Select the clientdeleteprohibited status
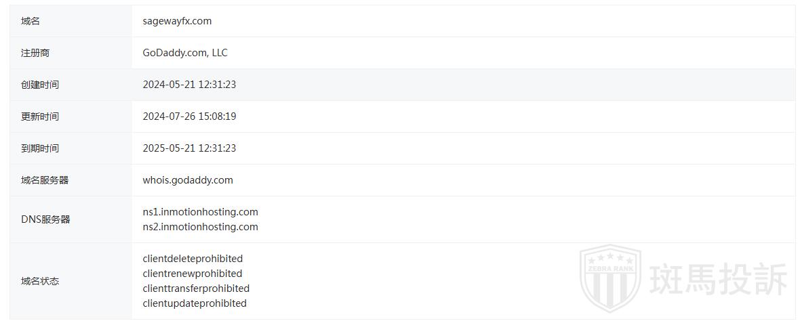Image resolution: width=800 pixels, height=321 pixels. (193, 259)
